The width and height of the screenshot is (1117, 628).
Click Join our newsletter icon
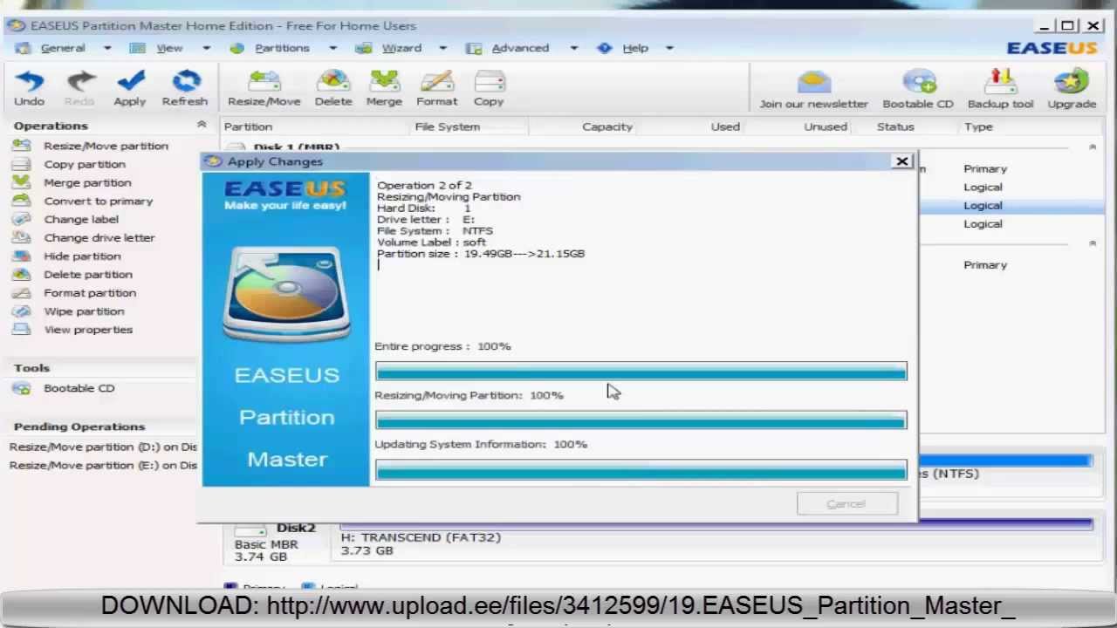(x=813, y=84)
